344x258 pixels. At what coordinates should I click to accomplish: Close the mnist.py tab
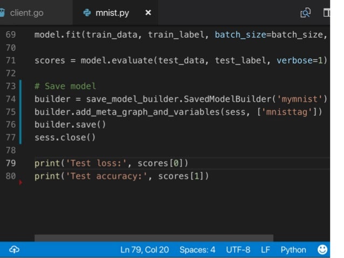pos(148,12)
